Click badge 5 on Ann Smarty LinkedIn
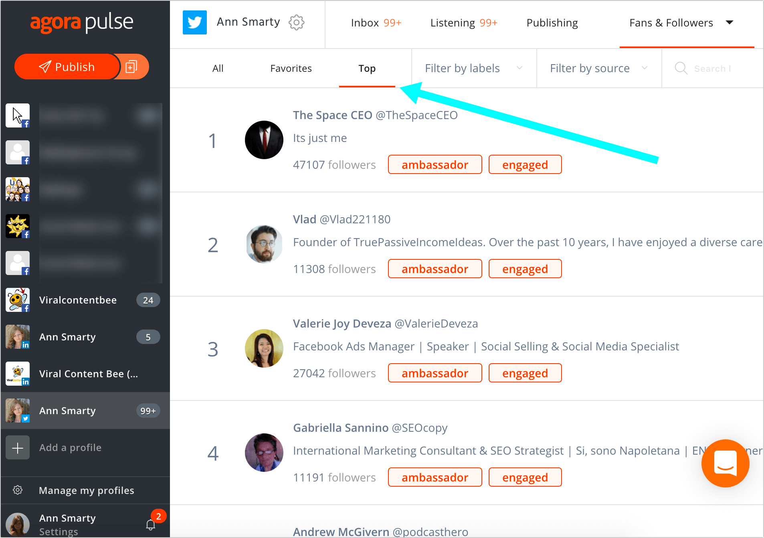This screenshot has width=764, height=538. point(148,337)
